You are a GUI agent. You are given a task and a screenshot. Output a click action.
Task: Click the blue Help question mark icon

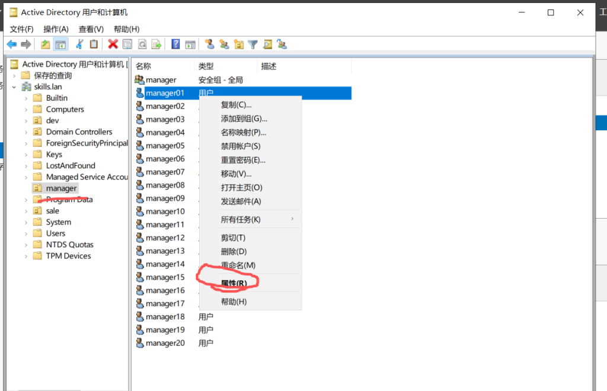175,44
